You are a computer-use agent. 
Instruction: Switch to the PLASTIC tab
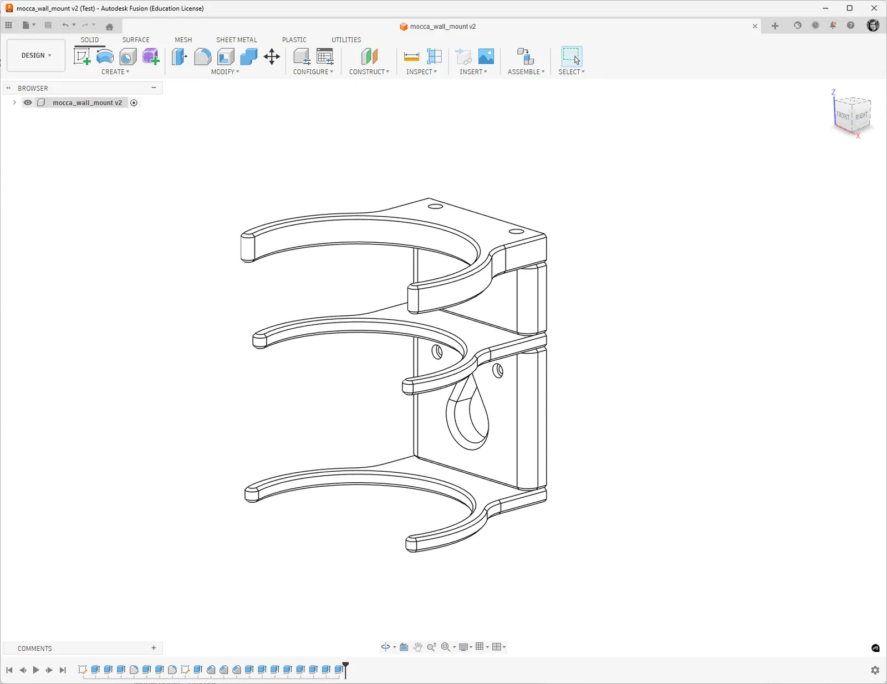click(x=294, y=40)
